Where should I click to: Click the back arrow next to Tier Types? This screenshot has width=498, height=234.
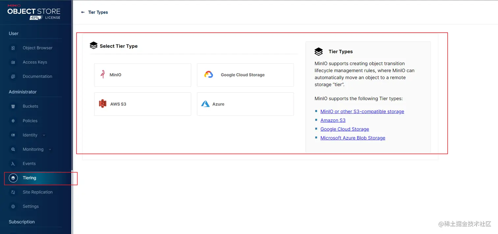83,12
